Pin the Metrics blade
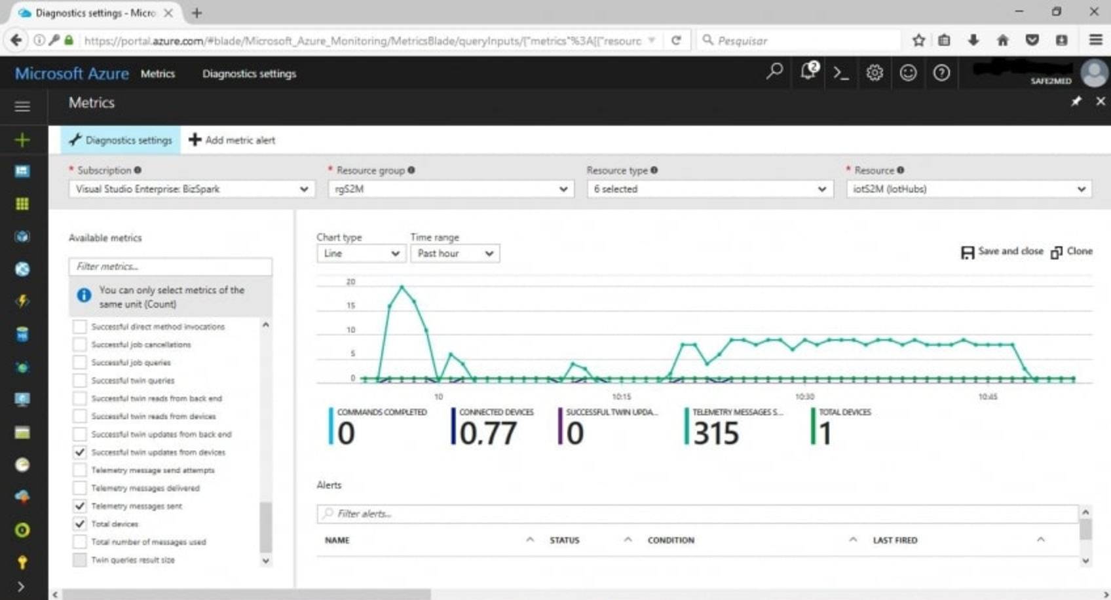Viewport: 1111px width, 600px height. 1076,102
